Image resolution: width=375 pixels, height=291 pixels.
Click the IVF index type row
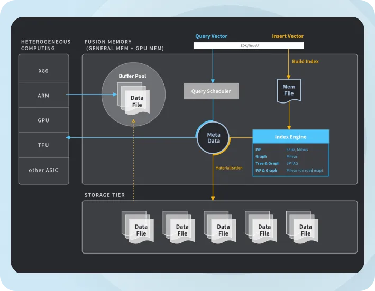[291, 149]
